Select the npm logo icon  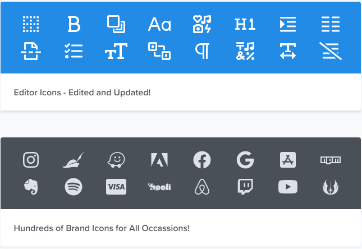tap(331, 160)
